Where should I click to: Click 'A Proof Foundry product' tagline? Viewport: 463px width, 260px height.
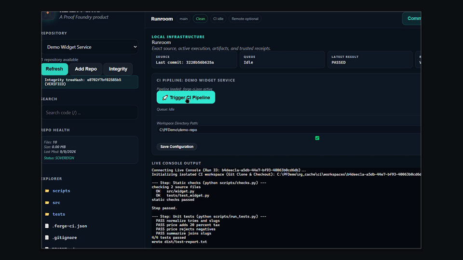[84, 17]
